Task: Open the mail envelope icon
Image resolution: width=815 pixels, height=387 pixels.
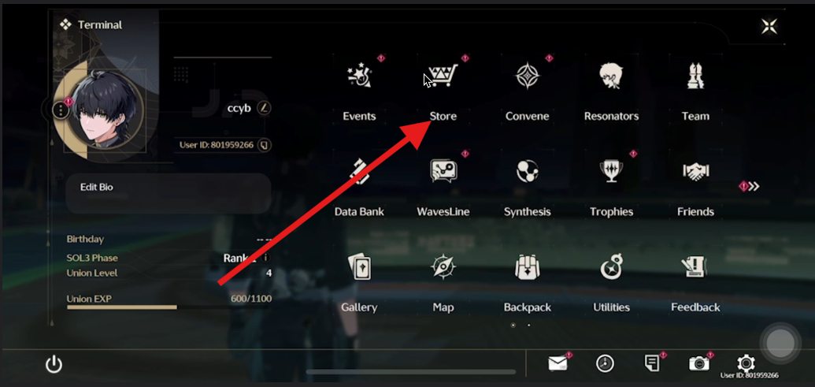Action: tap(558, 363)
